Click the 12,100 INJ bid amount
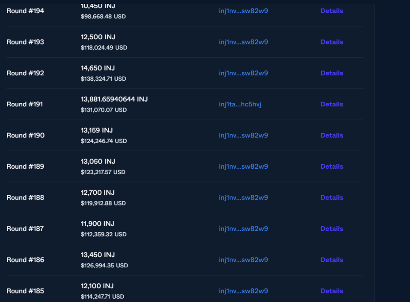Viewport: 410px width, 302px height. pos(97,286)
